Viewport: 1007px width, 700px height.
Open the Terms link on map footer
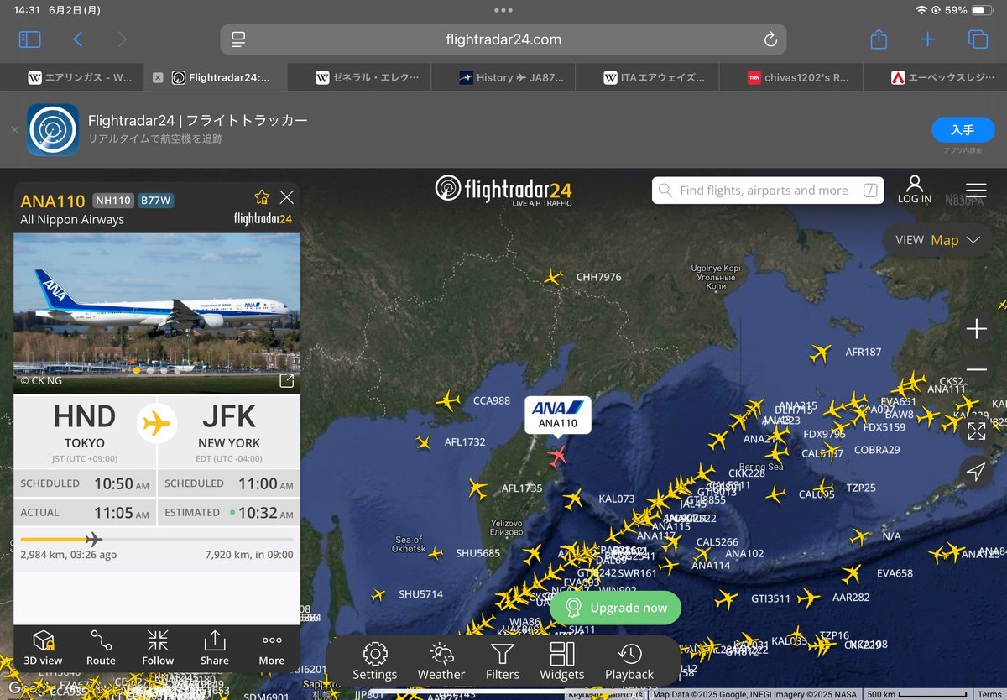(x=990, y=694)
